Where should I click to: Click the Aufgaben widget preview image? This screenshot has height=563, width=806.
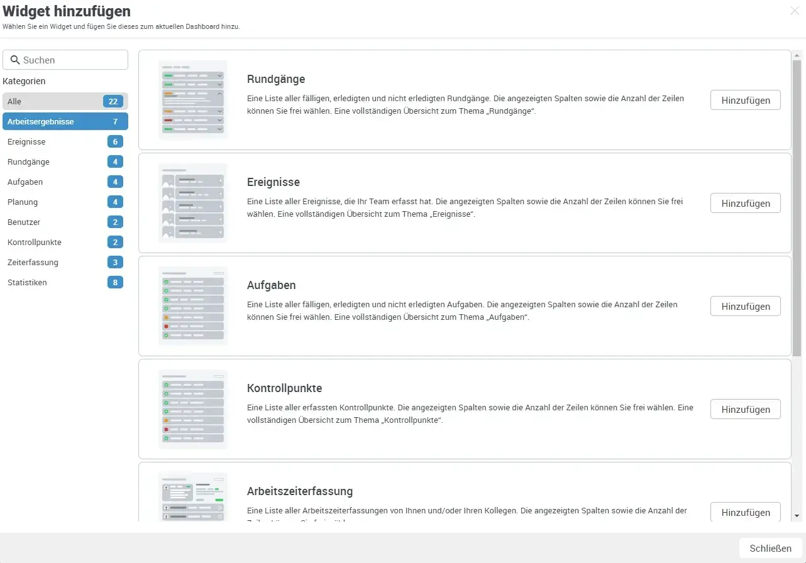click(193, 305)
